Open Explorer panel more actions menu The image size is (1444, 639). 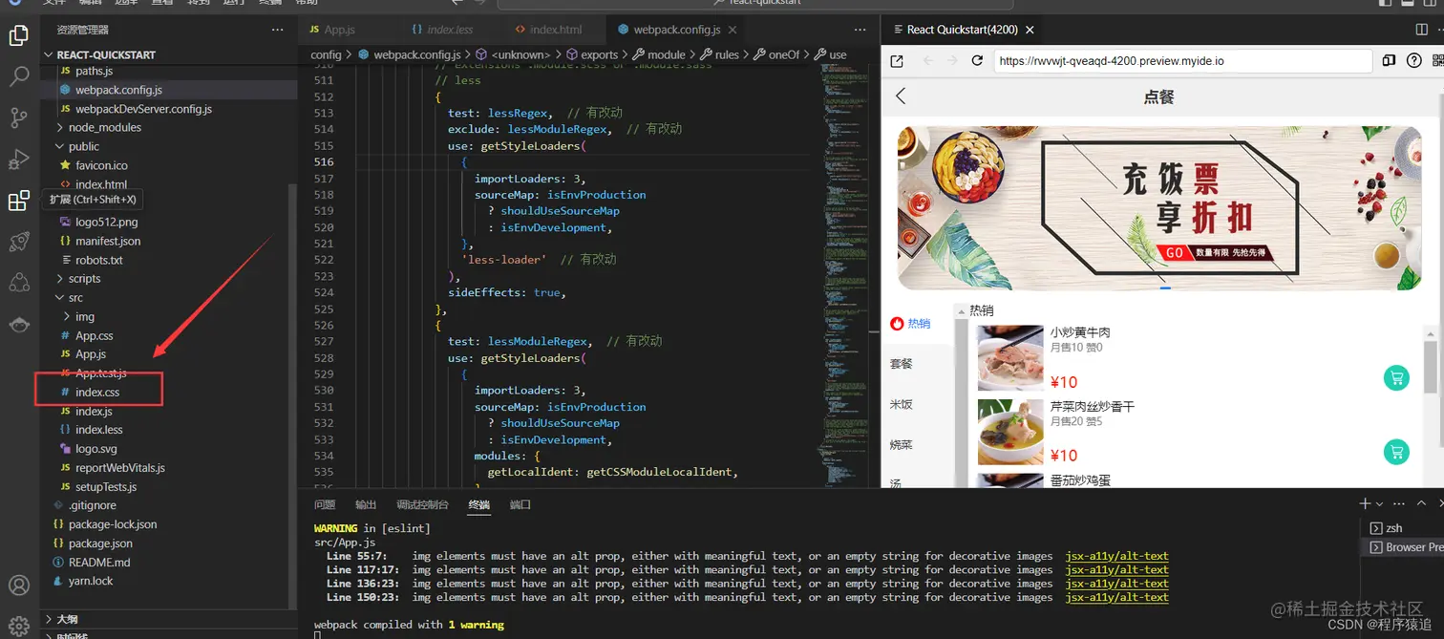tap(278, 31)
